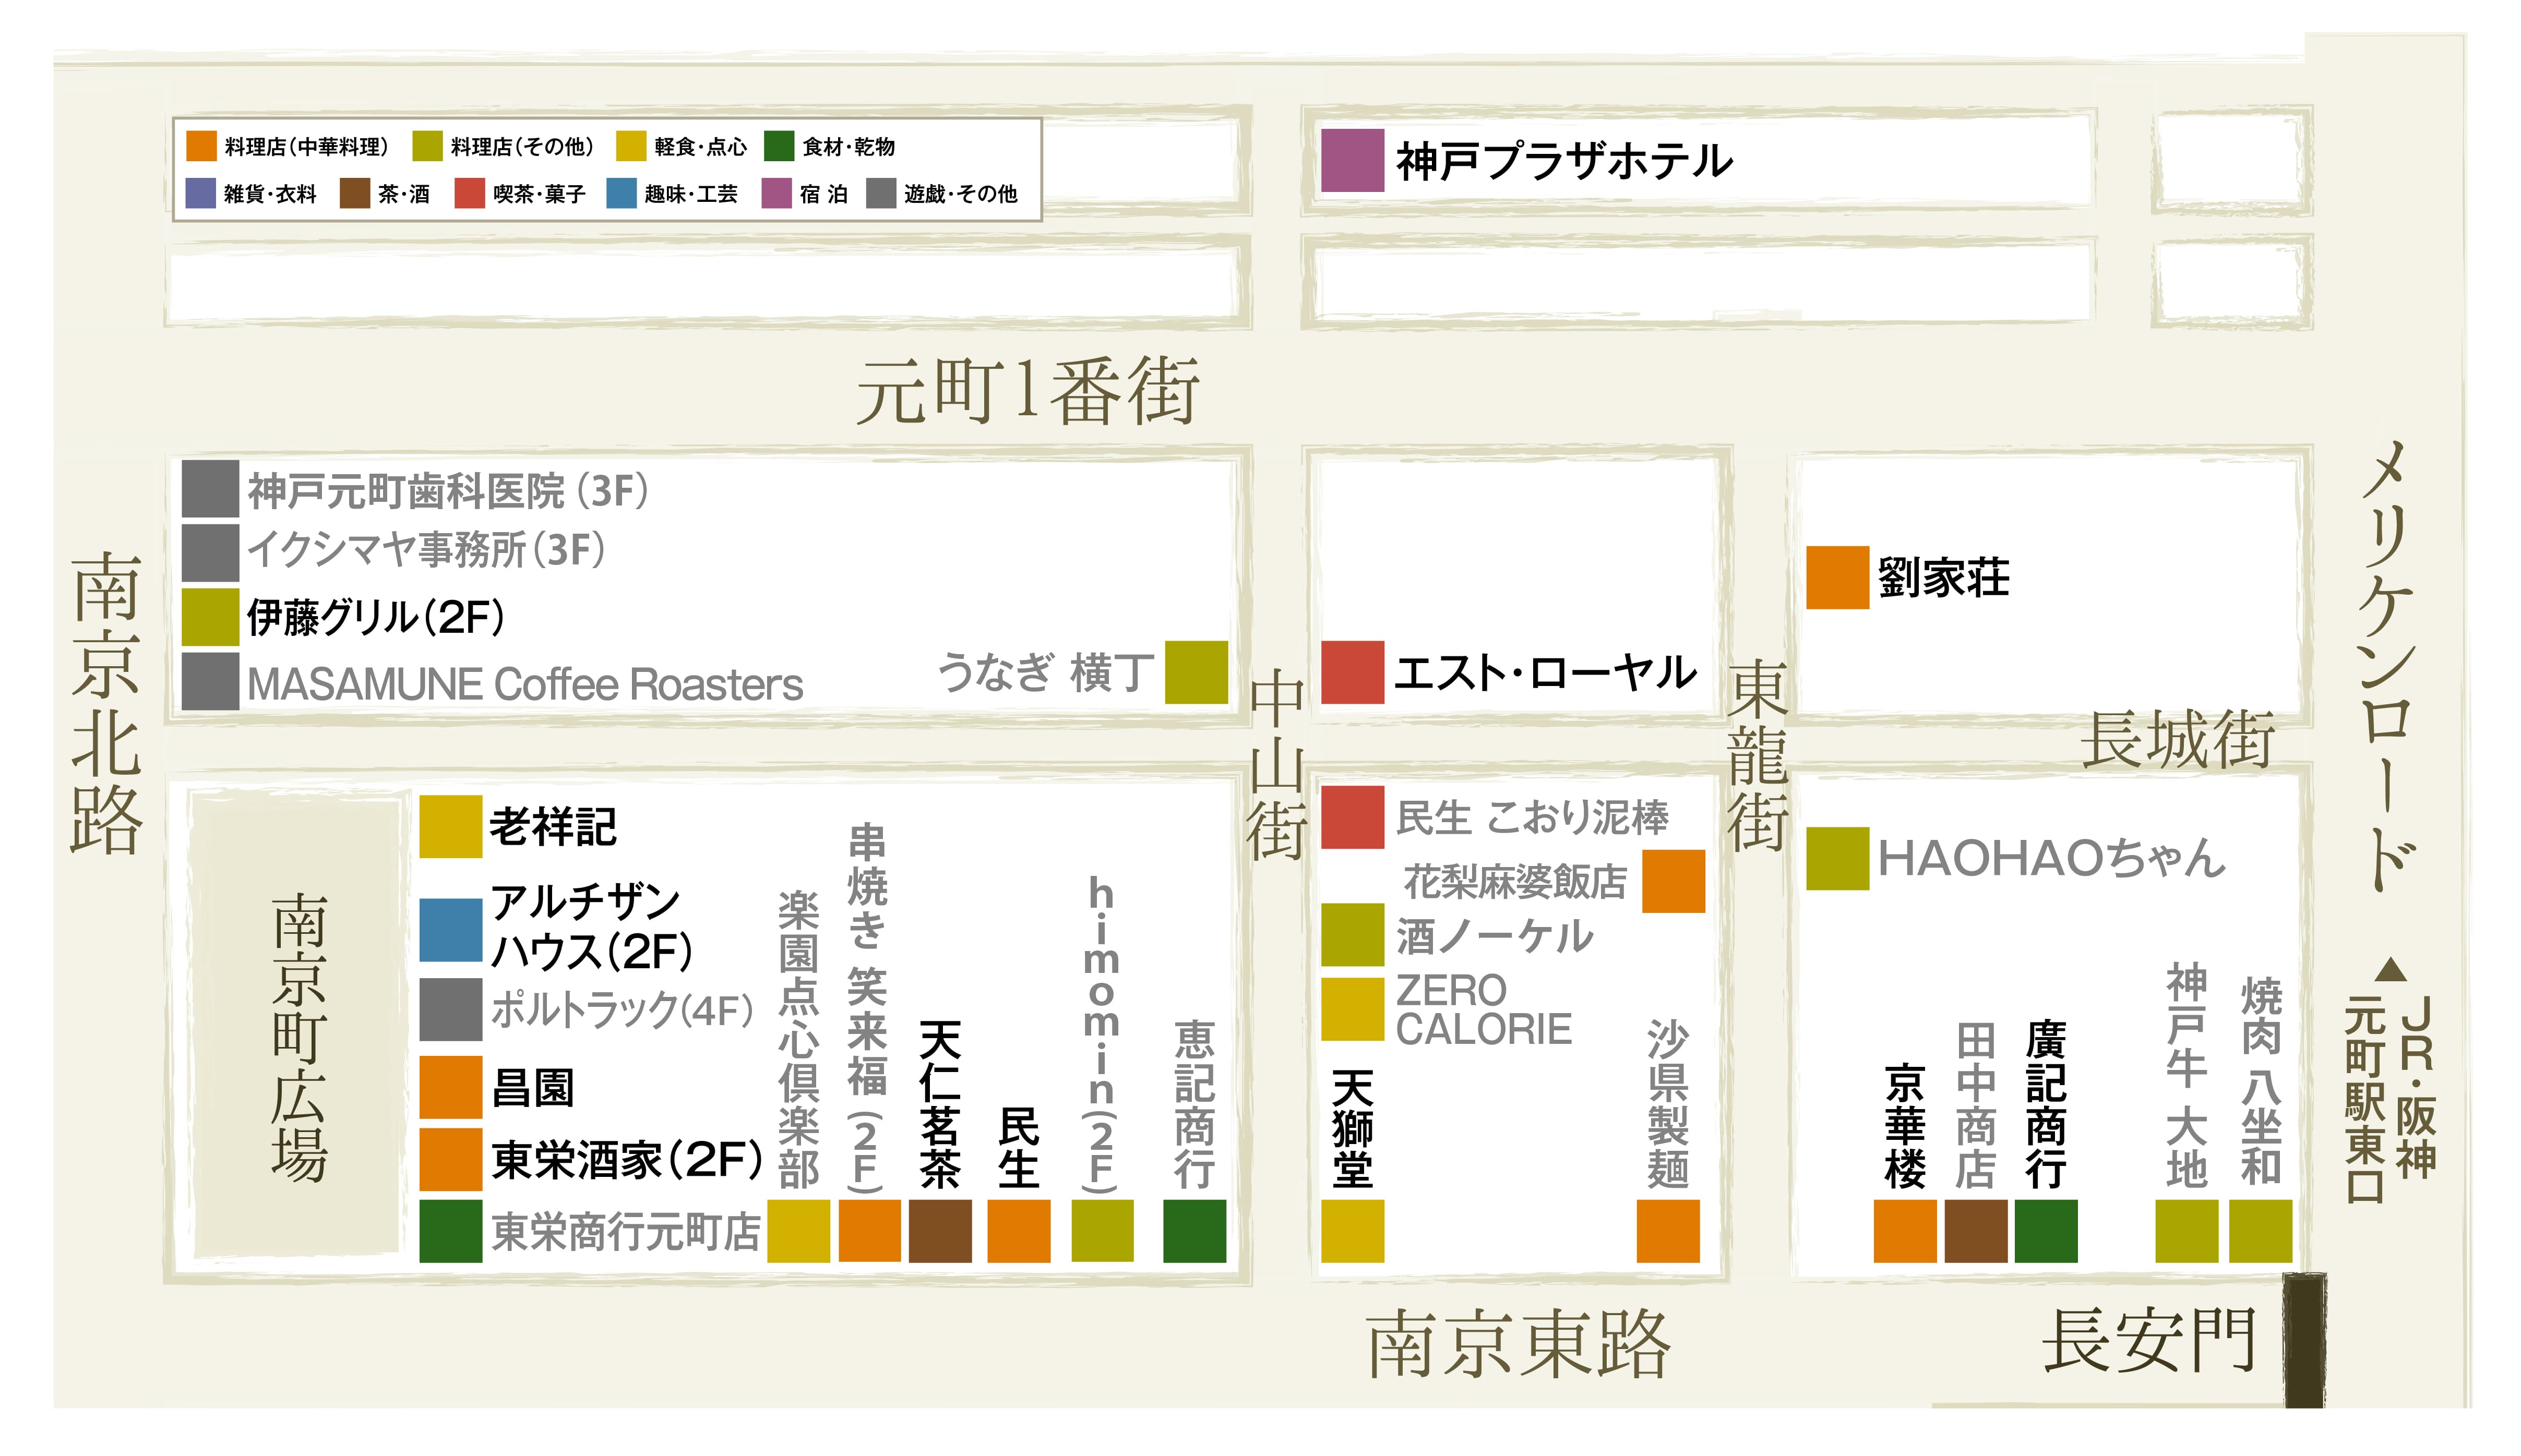Select the 恵記商行 green marker
This screenshot has width=2521, height=1456.
point(1194,1231)
